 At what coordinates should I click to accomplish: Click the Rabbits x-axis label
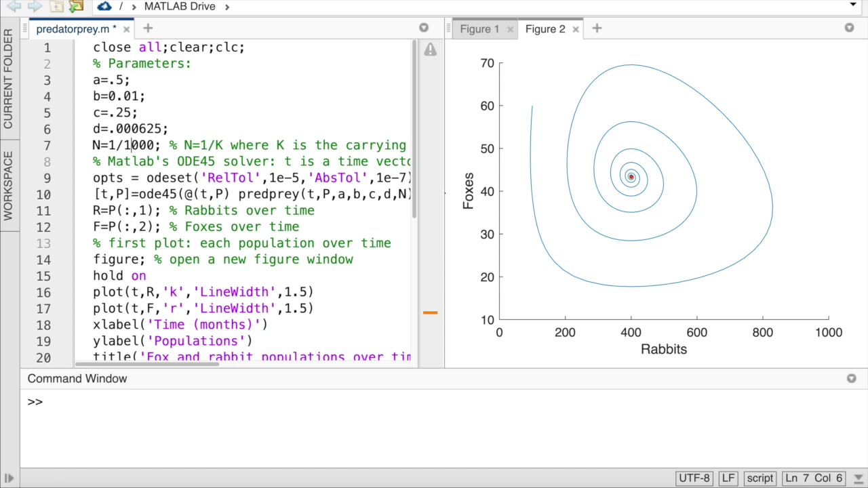click(x=664, y=349)
